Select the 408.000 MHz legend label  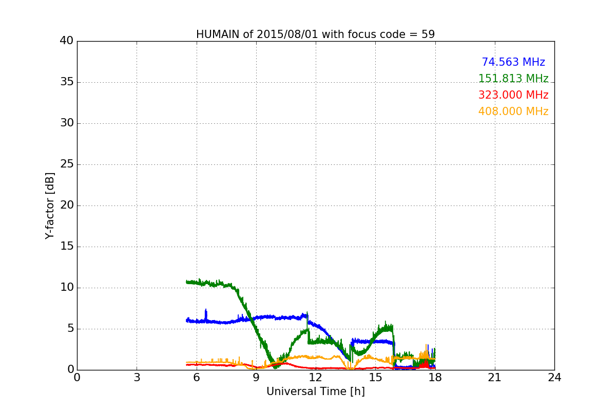513,111
